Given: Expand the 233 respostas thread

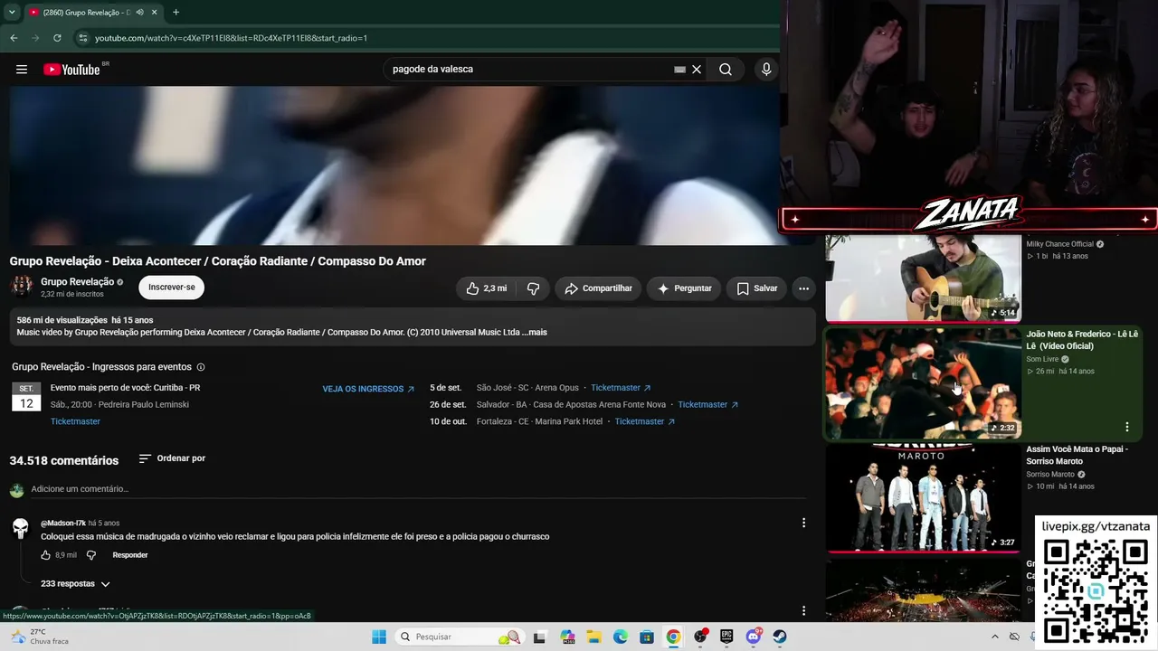Looking at the screenshot, I should tap(75, 584).
